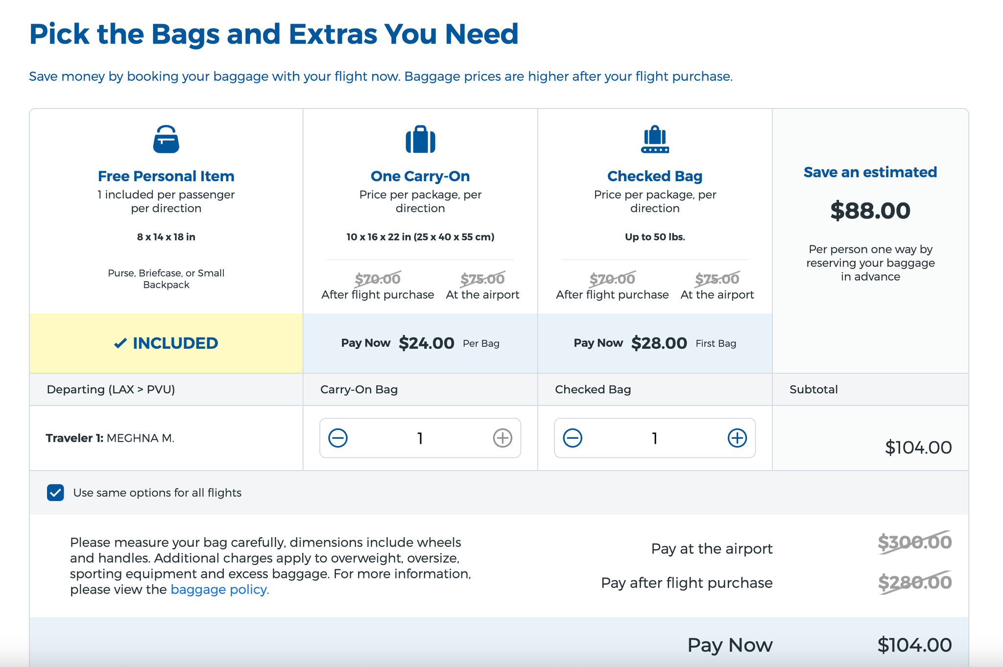Click the Free Personal Item heading

point(166,176)
